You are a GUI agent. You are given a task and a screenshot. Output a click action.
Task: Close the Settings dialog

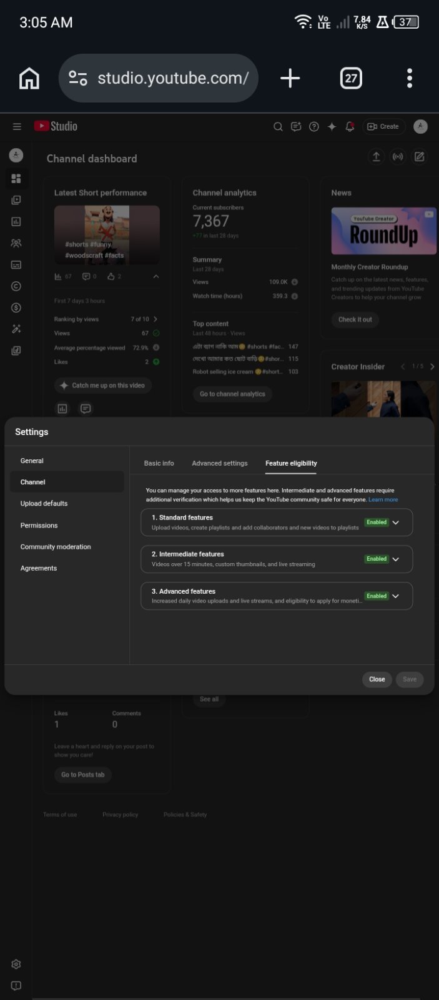click(377, 679)
